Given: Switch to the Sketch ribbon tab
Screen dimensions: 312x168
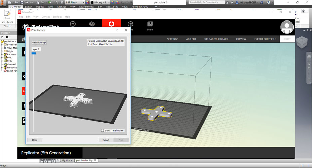Looking at the screenshot, I should [29, 7].
